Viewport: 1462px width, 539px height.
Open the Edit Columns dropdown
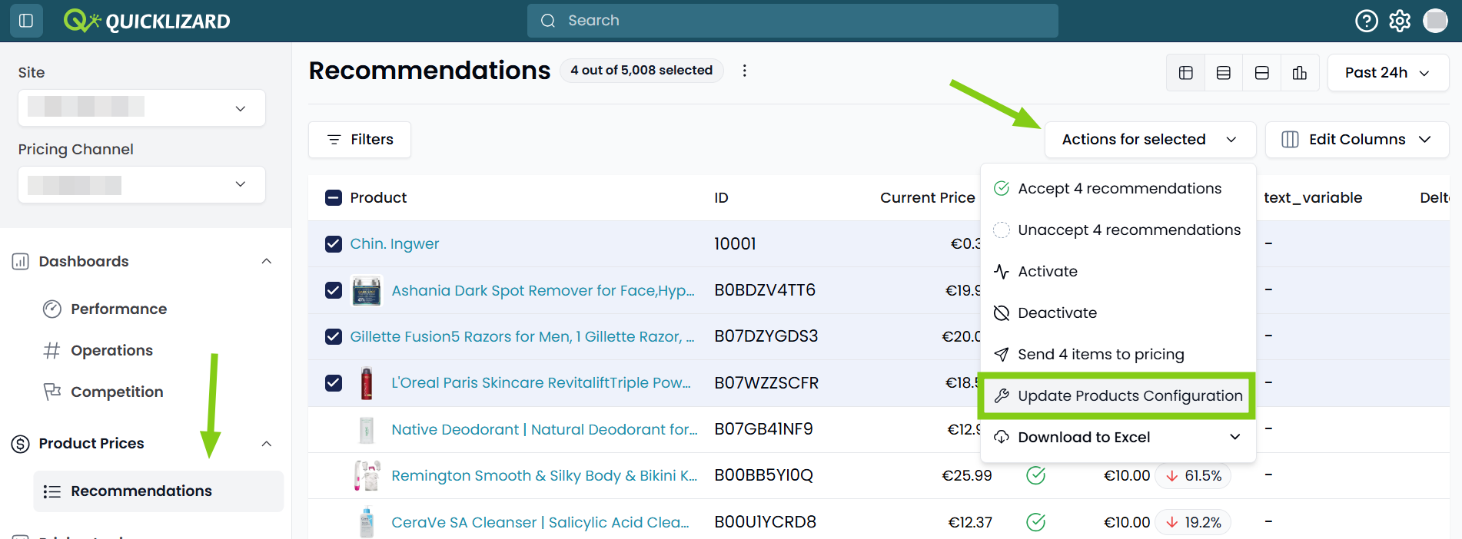pos(1357,140)
